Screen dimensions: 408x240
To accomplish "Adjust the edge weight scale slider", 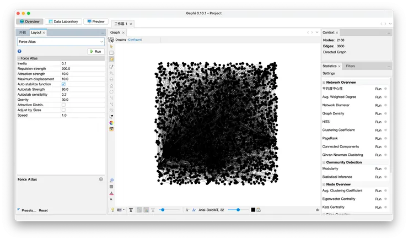I will [x=169, y=210].
